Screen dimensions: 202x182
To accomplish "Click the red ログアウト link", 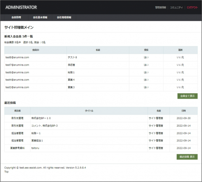I will point(192,7).
